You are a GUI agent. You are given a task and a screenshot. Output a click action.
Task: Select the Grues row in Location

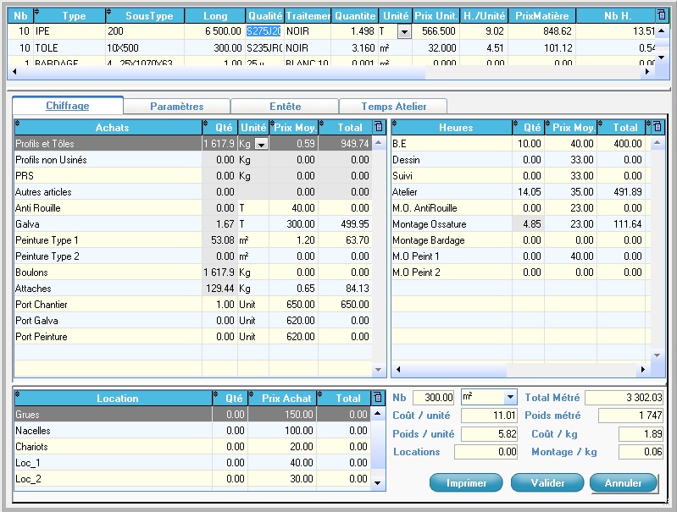[x=192, y=415]
